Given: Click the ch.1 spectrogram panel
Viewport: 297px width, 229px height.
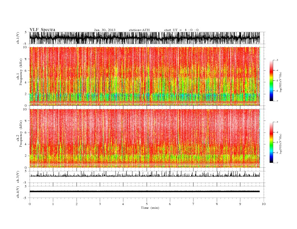Looking at the screenshot, I should (144, 76).
